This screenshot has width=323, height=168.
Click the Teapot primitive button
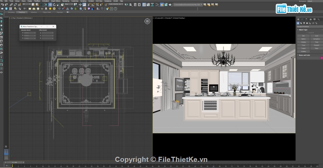click(303, 48)
